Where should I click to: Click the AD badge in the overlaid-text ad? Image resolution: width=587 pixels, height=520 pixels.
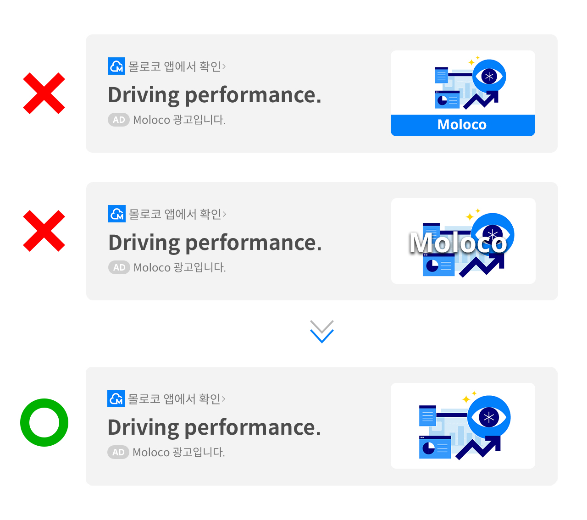tap(119, 267)
